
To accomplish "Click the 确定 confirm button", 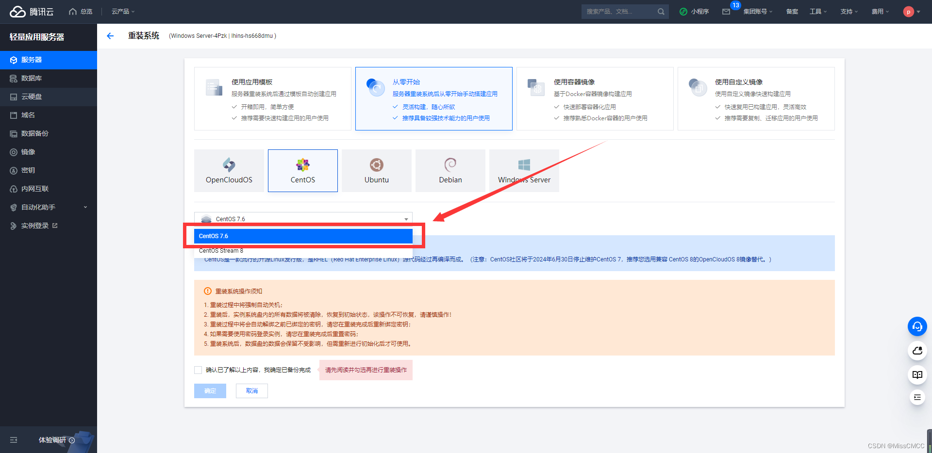I will [x=210, y=391].
